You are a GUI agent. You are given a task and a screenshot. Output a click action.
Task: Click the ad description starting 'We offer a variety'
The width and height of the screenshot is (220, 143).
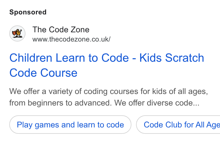109,97
